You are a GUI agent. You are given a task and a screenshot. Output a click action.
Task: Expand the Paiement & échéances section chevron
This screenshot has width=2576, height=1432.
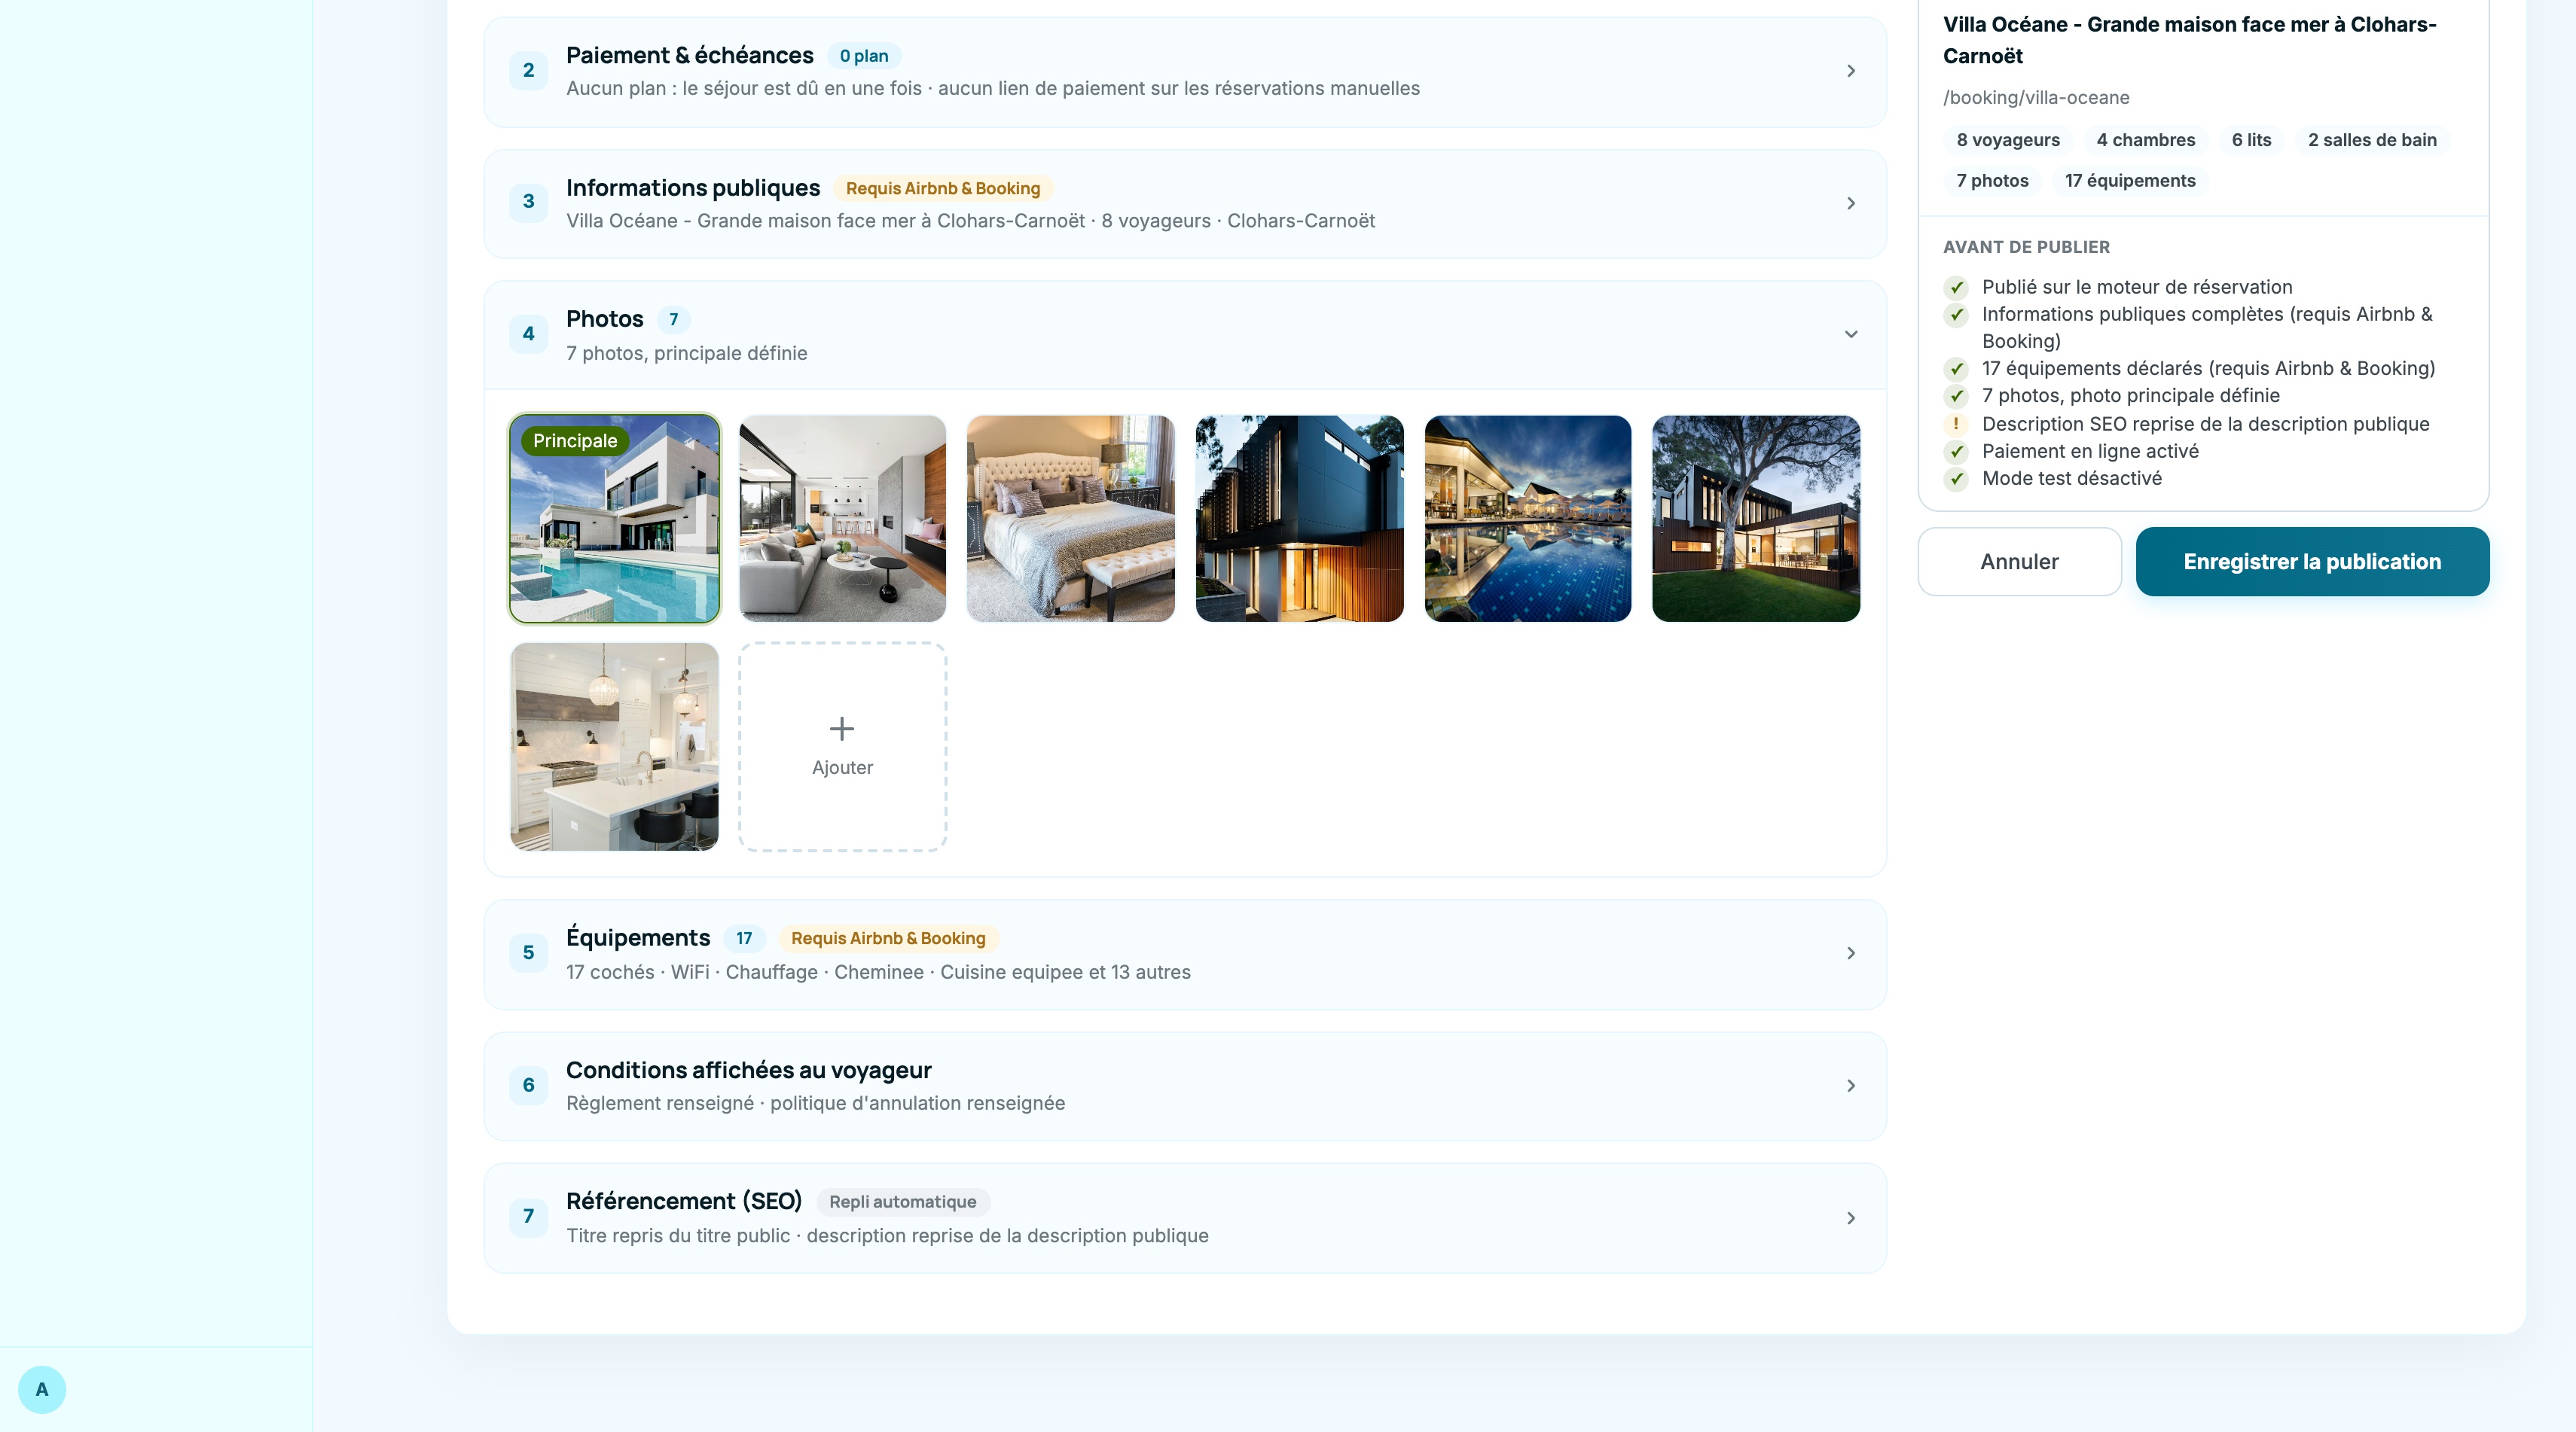click(1850, 71)
